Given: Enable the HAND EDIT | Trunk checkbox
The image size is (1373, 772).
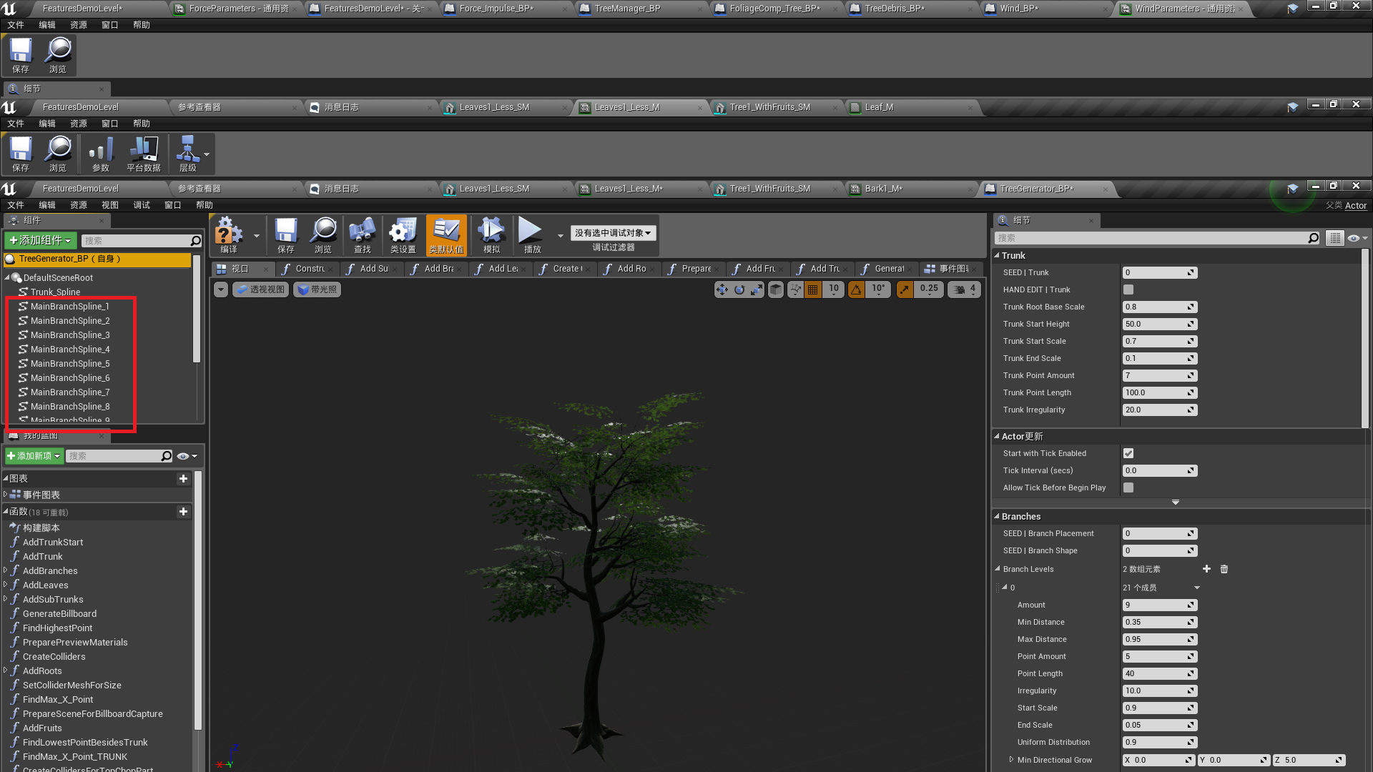Looking at the screenshot, I should 1128,289.
